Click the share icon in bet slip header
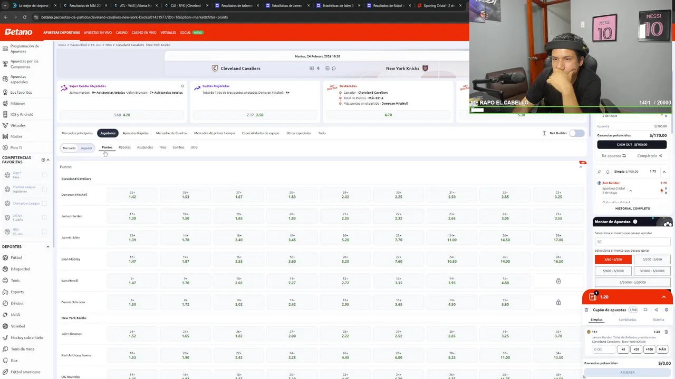 coord(656,310)
